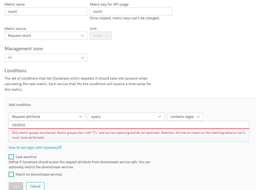The height and width of the screenshot is (190, 256).
Task: Click the chevron arrow in Management zone box
Action: click(83, 58)
